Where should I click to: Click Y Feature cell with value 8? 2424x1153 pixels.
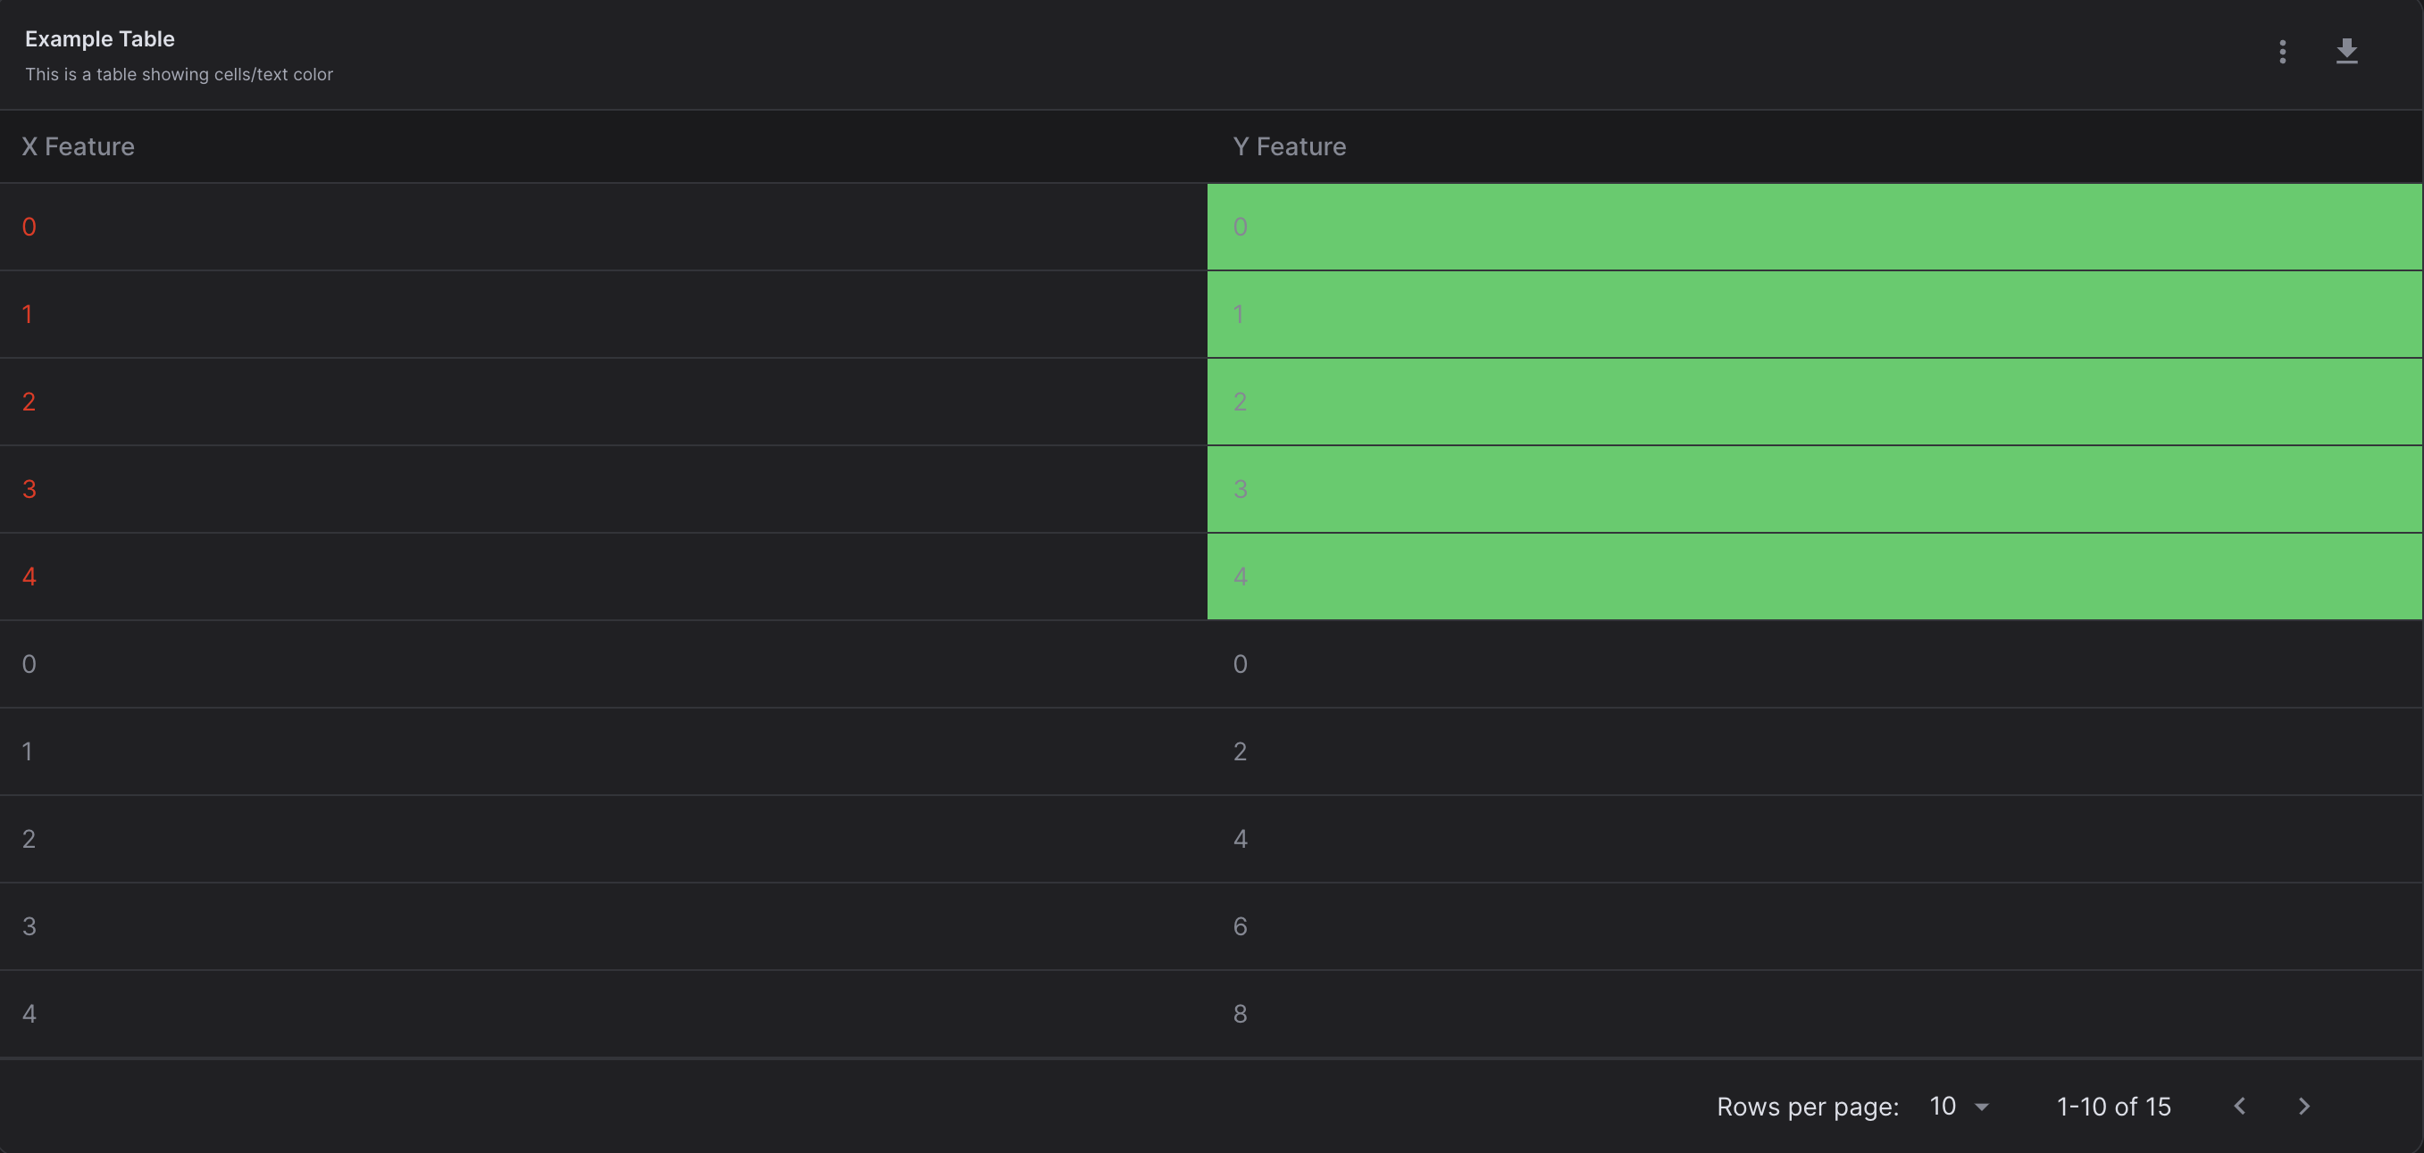point(1814,1014)
